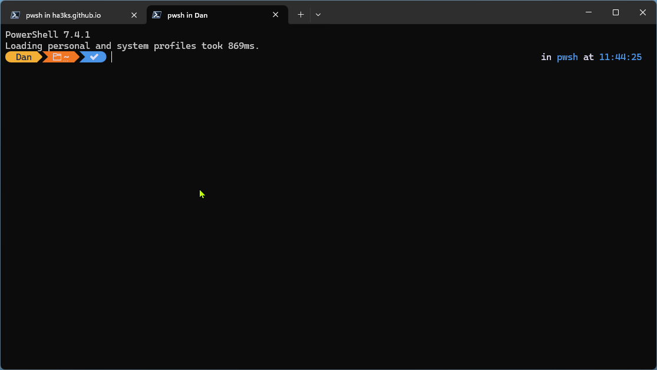Click the 11:44:25 timestamp
657x370 pixels.
[620, 57]
